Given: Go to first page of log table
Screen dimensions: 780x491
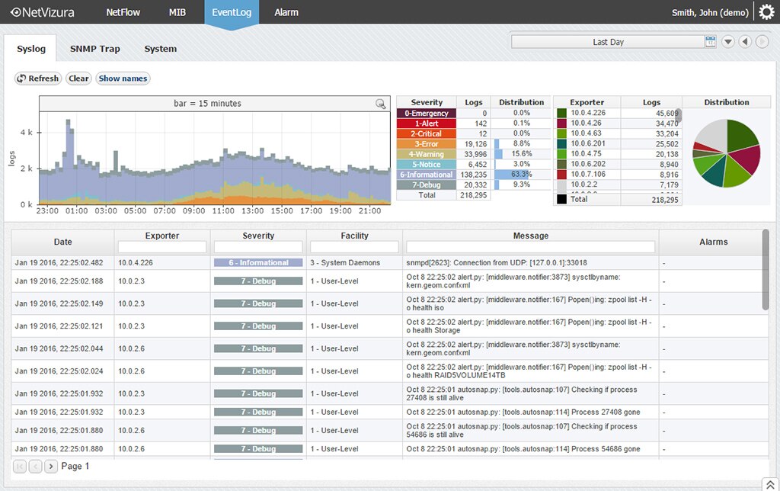Looking at the screenshot, I should click(x=19, y=466).
